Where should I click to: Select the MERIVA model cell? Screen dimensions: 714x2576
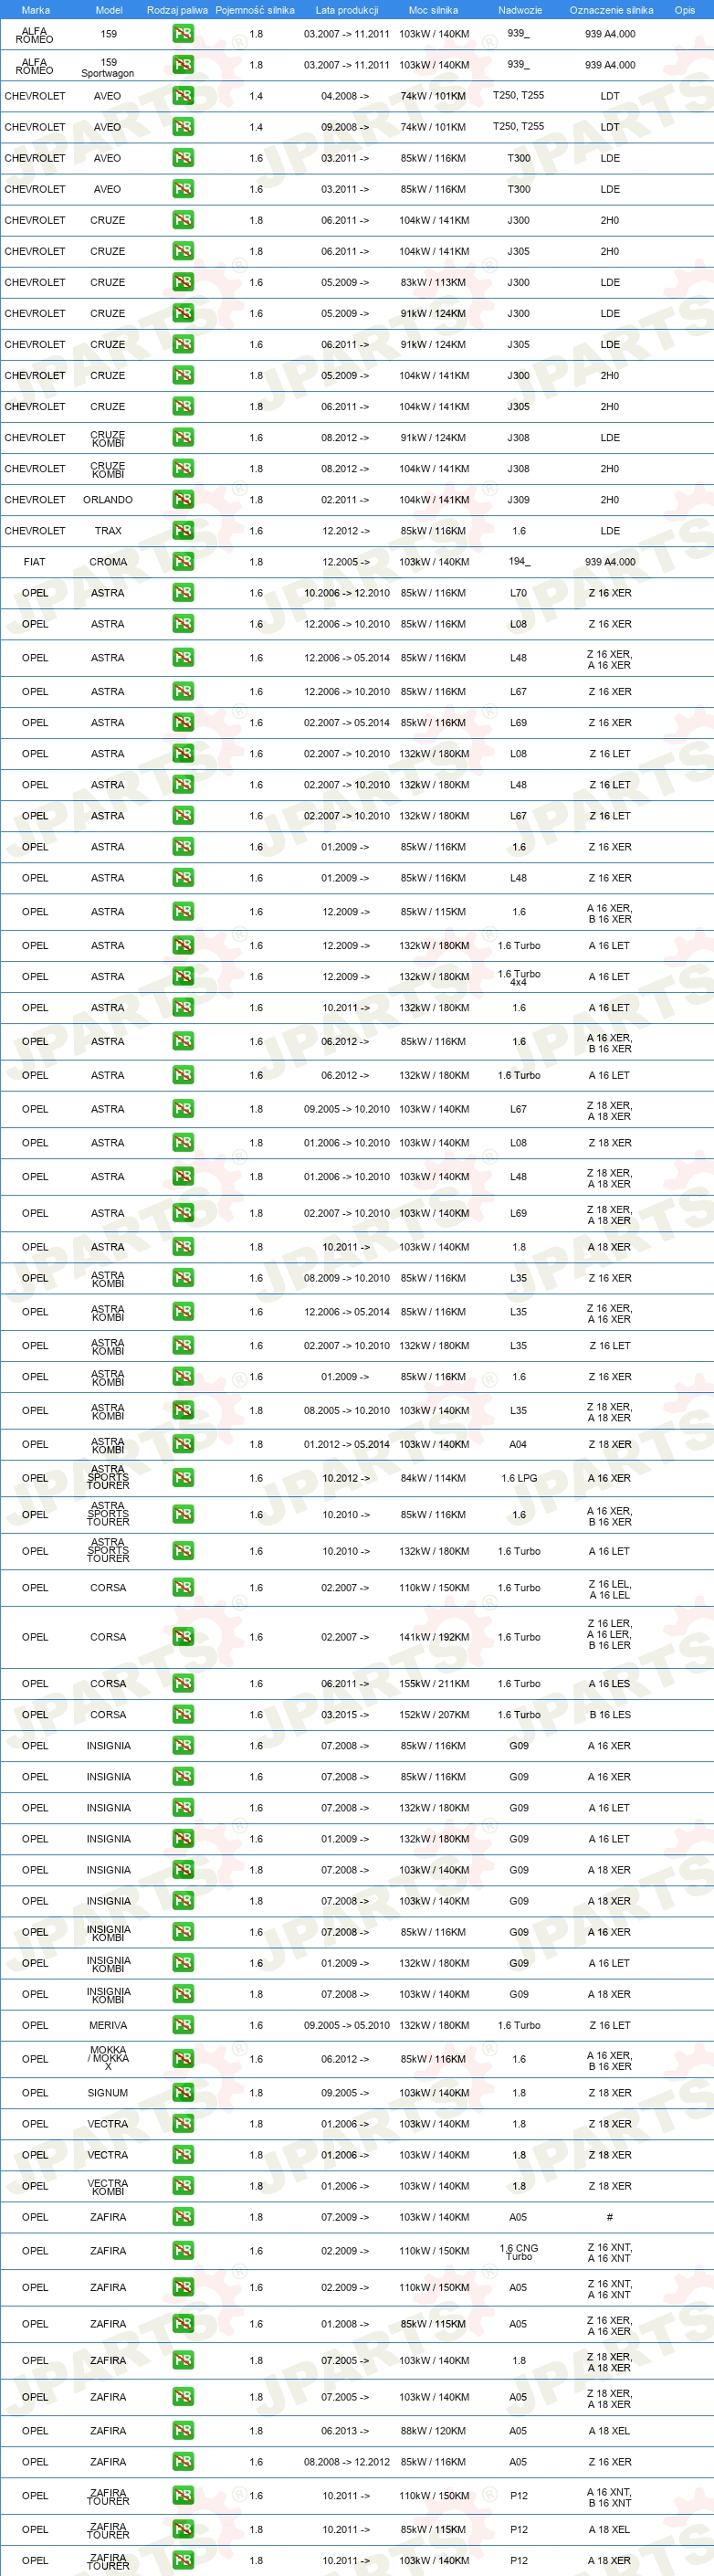[108, 2025]
